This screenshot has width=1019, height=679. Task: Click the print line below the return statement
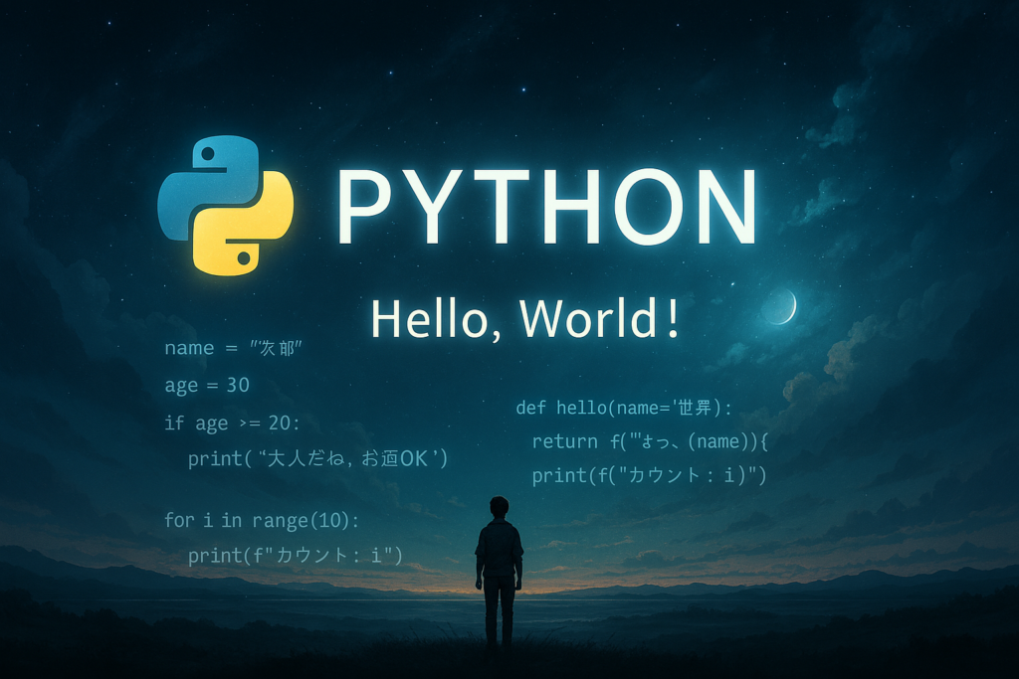tap(649, 475)
